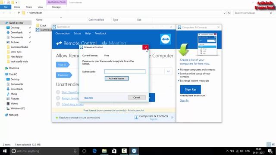Open Camtasia from the taskbar
The image size is (276, 155).
tap(124, 151)
